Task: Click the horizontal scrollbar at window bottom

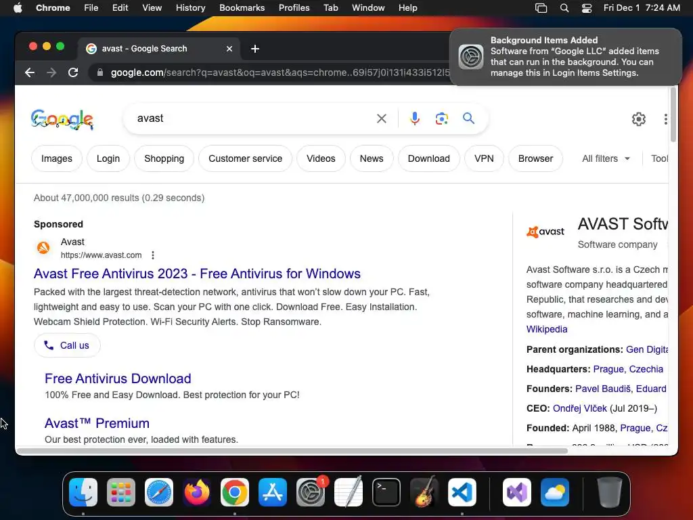Action: pyautogui.click(x=292, y=451)
